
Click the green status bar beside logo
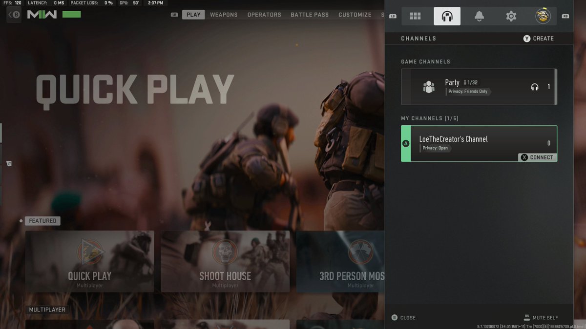click(x=71, y=15)
